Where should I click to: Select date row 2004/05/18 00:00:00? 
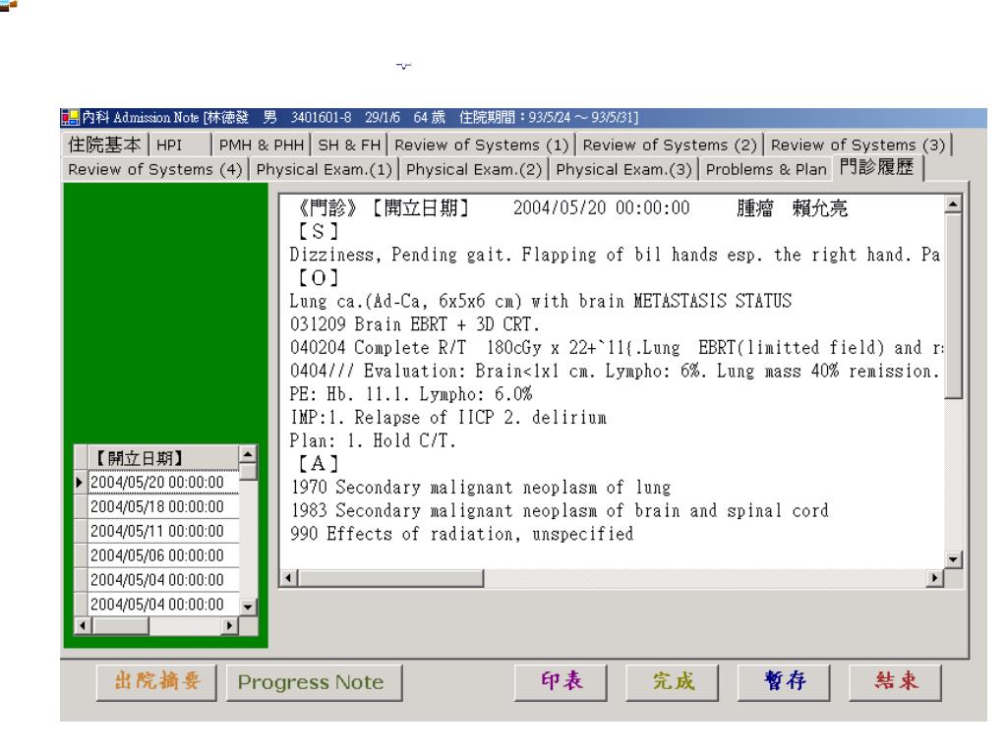(x=163, y=506)
